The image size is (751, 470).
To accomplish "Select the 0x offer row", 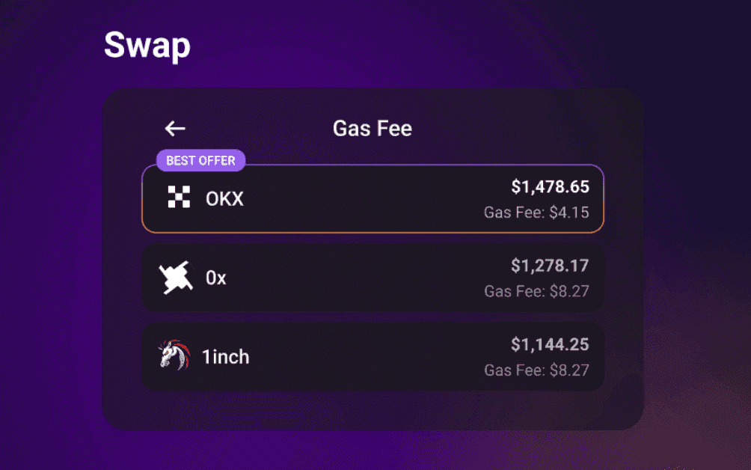I will pos(373,278).
